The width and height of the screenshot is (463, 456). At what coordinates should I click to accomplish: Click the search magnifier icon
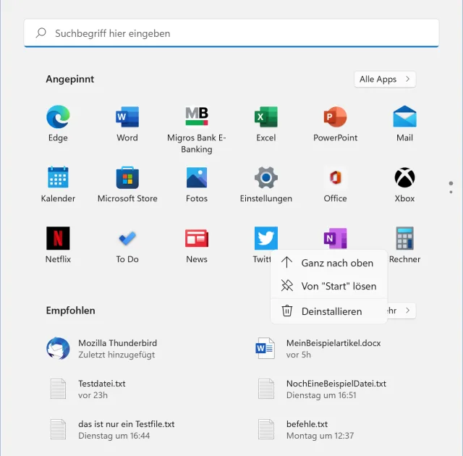[x=41, y=33]
